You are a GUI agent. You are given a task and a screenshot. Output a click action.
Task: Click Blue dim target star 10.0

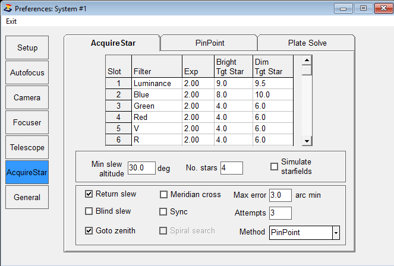point(273,94)
